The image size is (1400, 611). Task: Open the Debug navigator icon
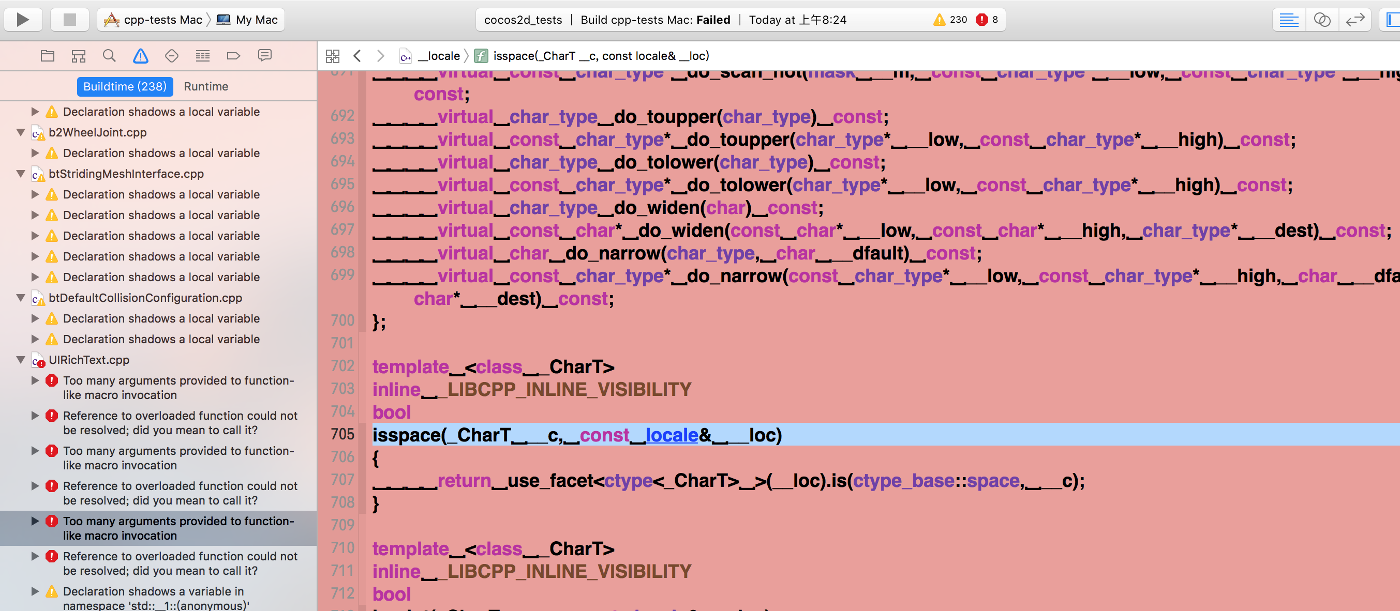[x=203, y=56]
